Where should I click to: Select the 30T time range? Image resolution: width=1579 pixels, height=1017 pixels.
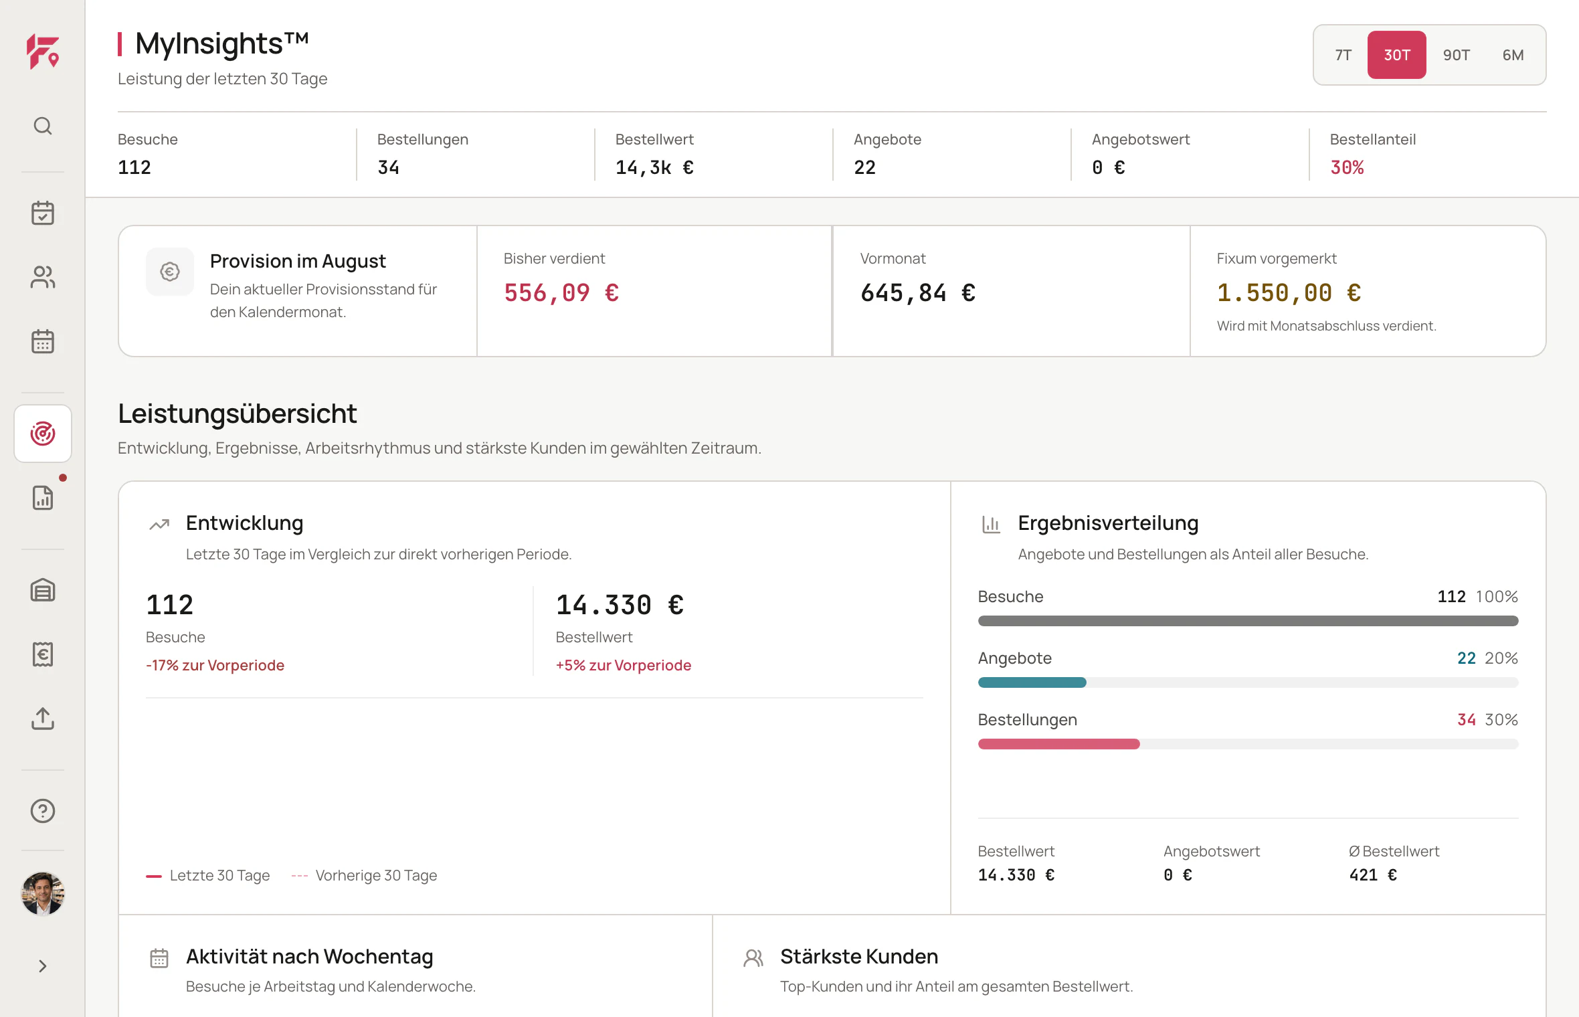tap(1397, 55)
